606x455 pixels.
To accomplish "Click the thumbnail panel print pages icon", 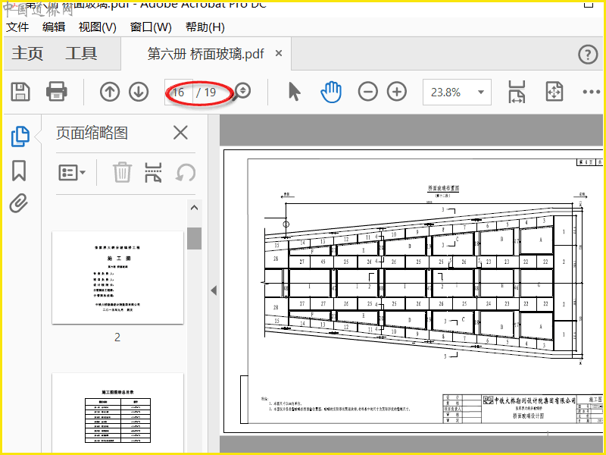I will click(153, 173).
